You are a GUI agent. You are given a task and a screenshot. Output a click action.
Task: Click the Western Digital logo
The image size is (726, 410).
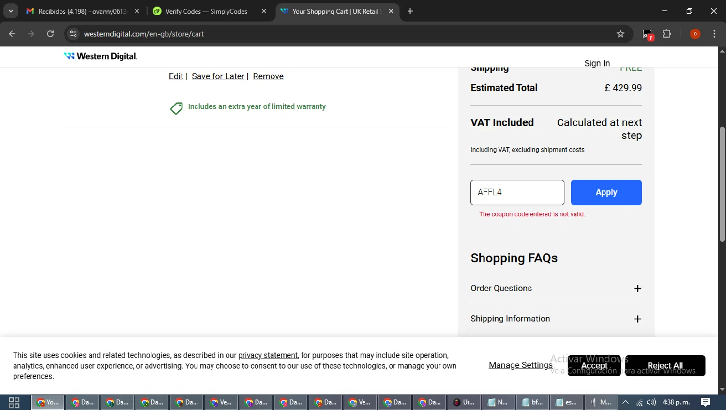100,56
